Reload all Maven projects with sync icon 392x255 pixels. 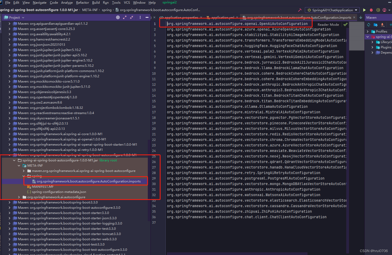tap(368, 25)
